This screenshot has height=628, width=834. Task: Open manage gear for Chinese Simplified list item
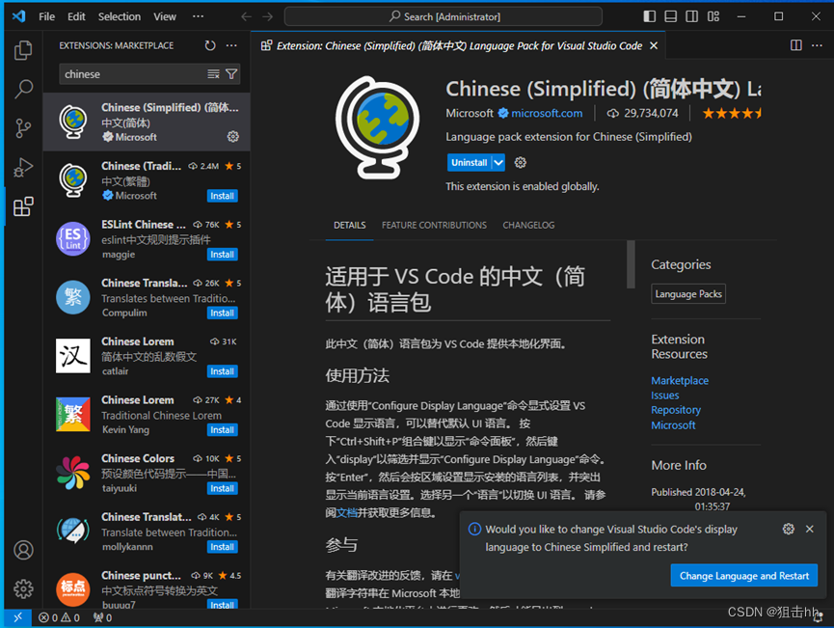(233, 137)
